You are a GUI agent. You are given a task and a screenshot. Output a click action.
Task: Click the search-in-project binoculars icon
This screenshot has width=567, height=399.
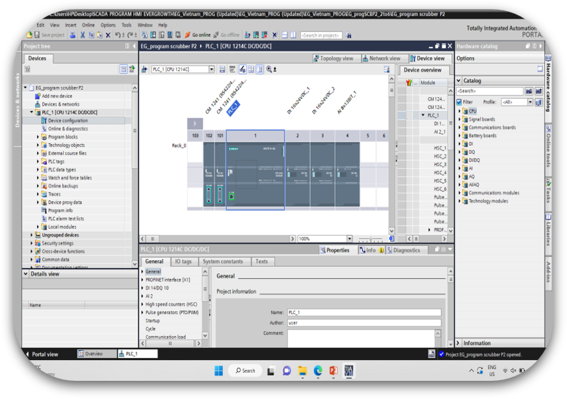click(x=349, y=35)
